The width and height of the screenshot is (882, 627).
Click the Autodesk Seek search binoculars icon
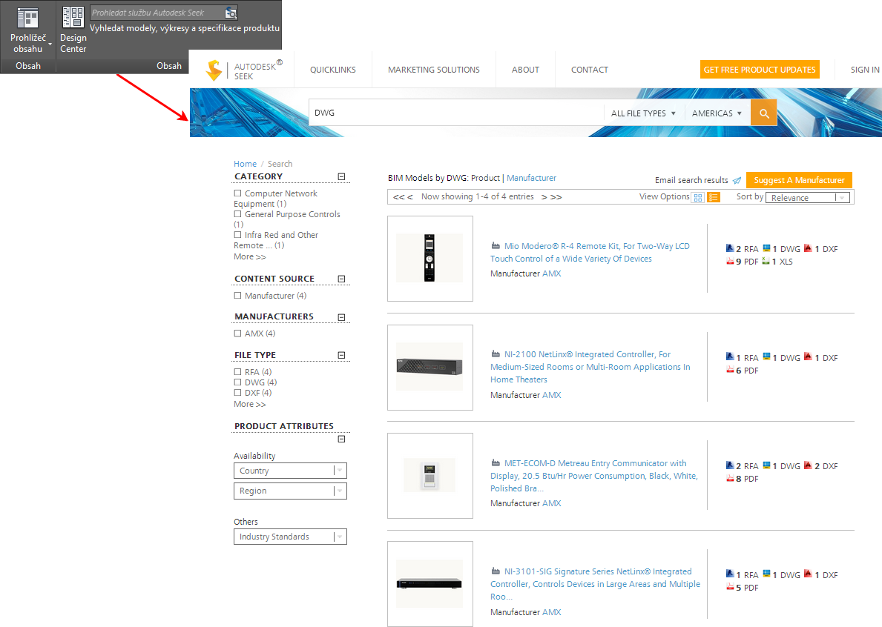pyautogui.click(x=230, y=13)
